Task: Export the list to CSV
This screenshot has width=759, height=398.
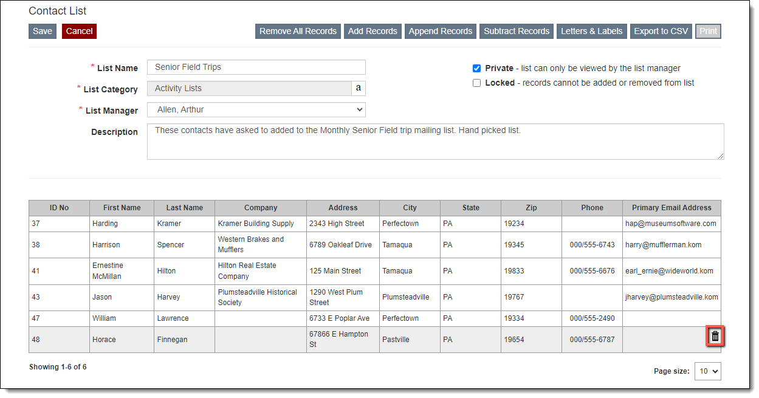Action: (x=661, y=32)
